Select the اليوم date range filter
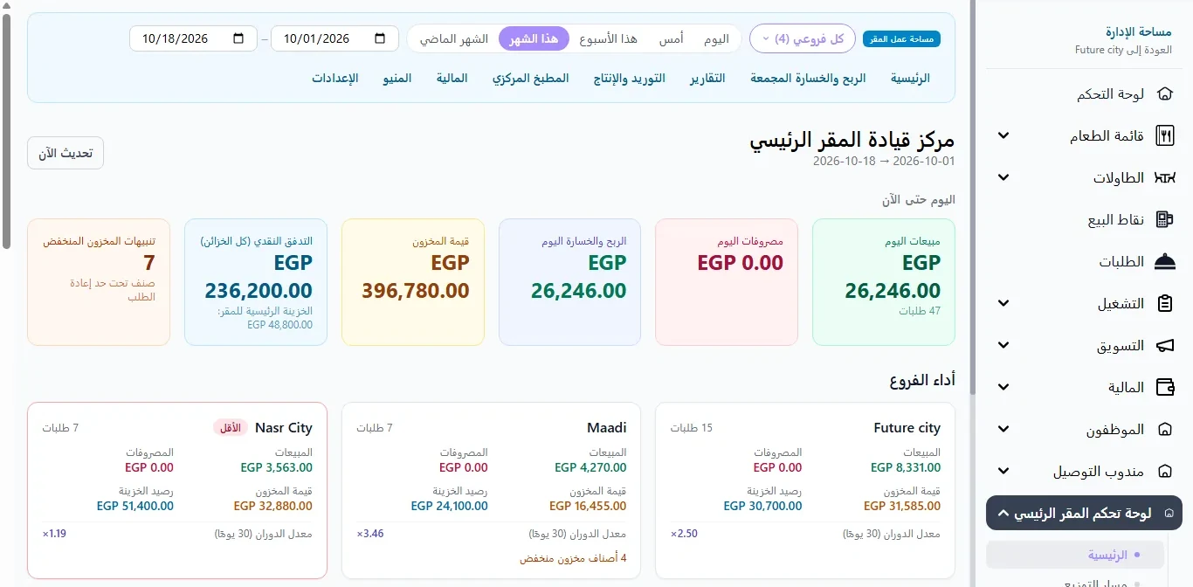This screenshot has height=587, width=1193. pos(716,38)
